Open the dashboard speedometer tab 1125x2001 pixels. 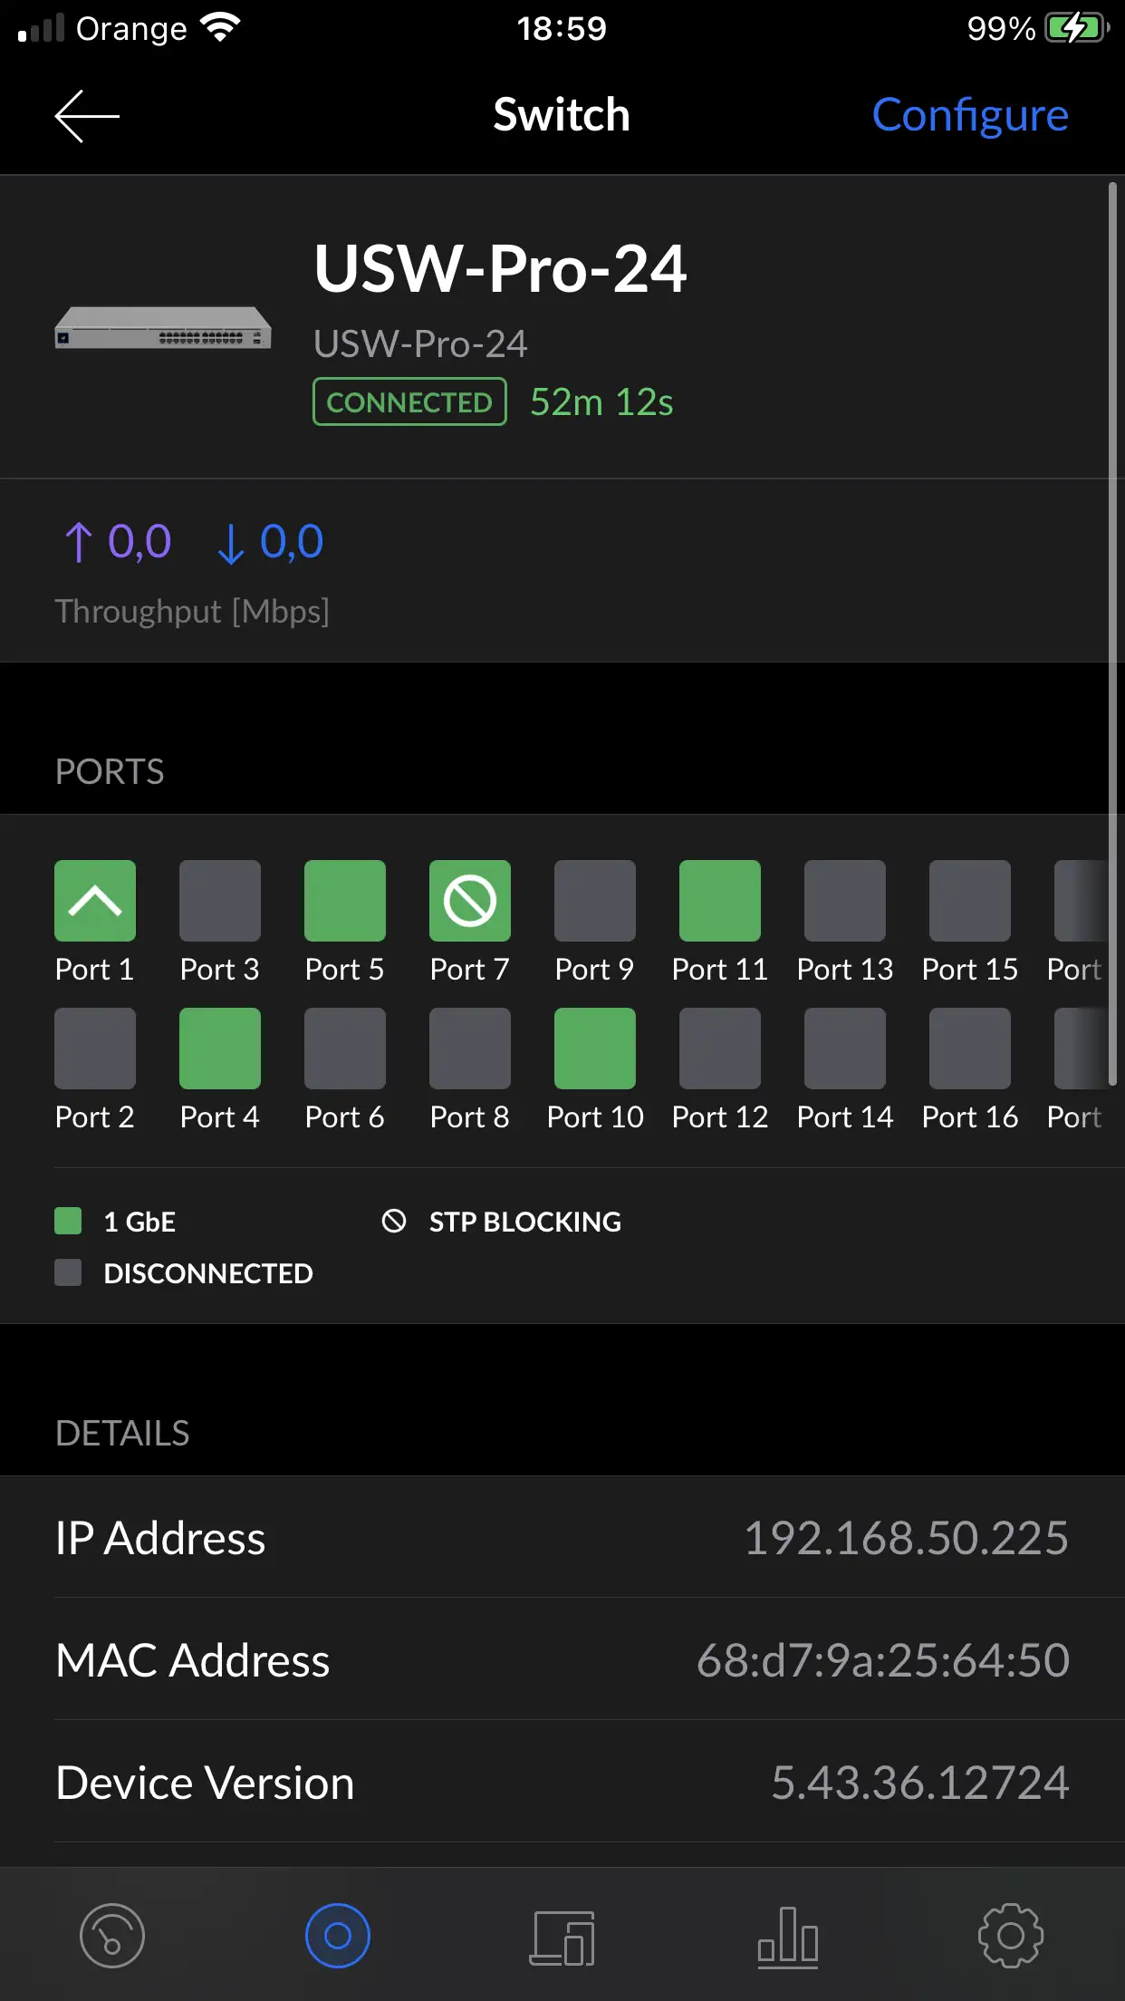point(112,1936)
